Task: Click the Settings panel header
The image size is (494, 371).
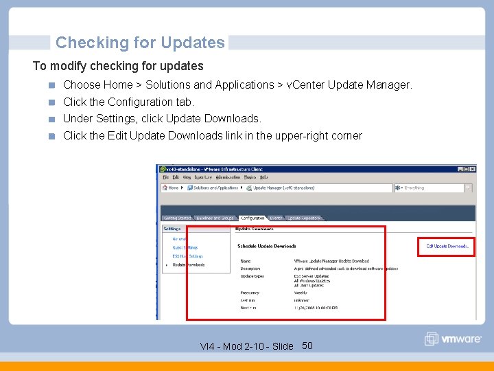Action: coord(196,229)
